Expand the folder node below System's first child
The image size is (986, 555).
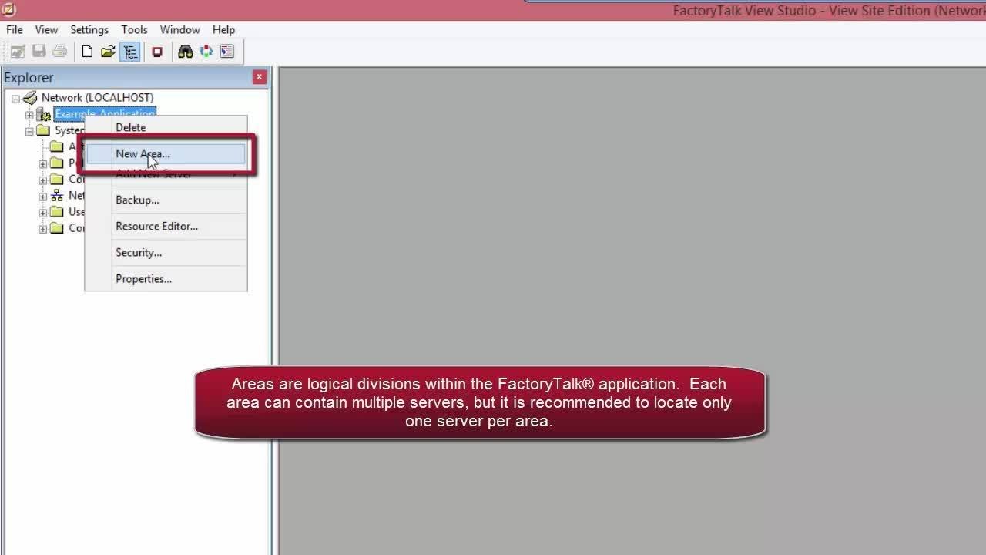click(43, 163)
